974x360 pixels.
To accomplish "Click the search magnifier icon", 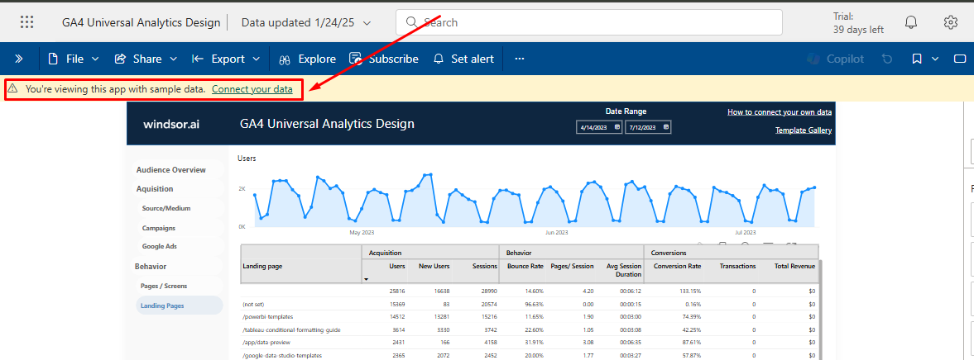I will point(411,22).
